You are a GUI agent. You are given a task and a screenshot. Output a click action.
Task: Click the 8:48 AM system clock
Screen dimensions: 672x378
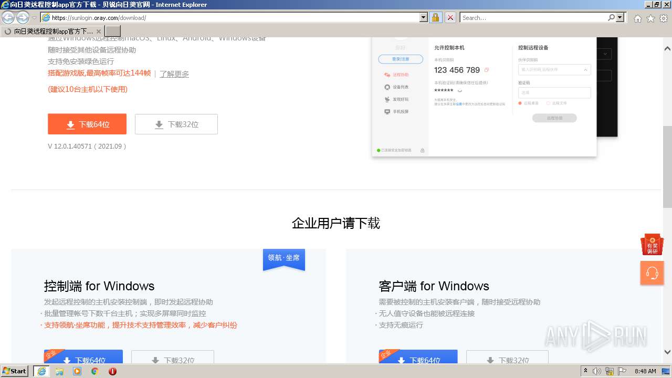645,371
